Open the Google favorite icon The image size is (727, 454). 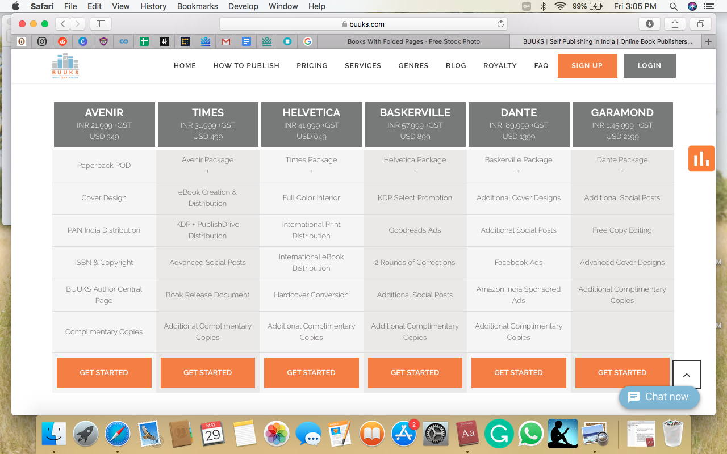[308, 41]
